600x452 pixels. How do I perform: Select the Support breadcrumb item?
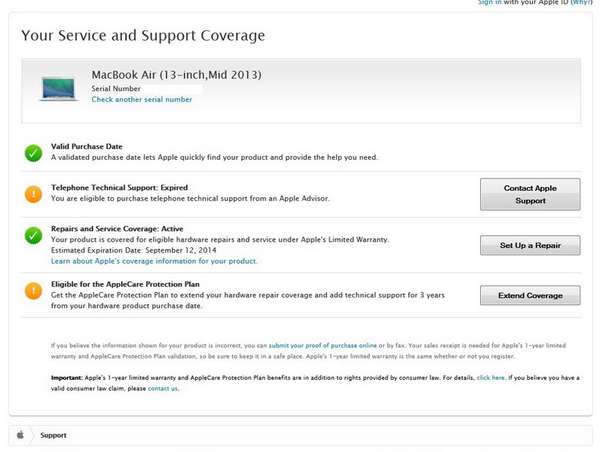(54, 435)
